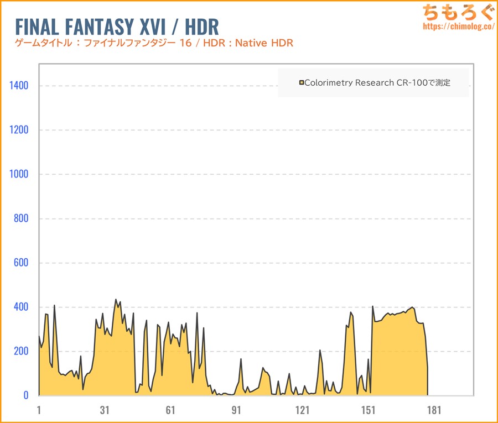Click the x-axis tick labeled 1

click(39, 410)
